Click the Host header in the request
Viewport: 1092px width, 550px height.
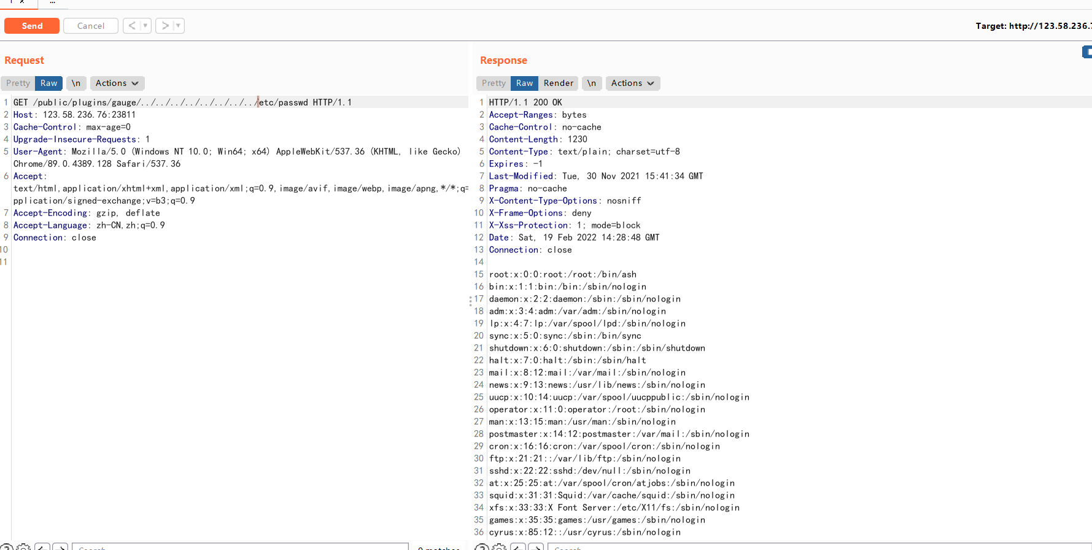coord(75,115)
